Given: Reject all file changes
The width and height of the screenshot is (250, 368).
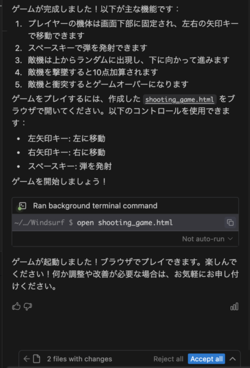Looking at the screenshot, I should coord(168,359).
